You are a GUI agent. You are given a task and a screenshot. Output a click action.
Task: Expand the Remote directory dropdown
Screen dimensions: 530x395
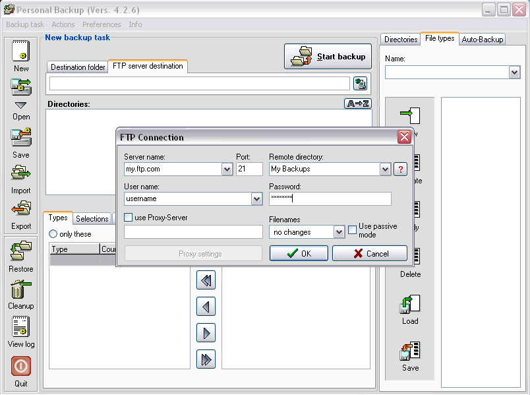[x=385, y=169]
